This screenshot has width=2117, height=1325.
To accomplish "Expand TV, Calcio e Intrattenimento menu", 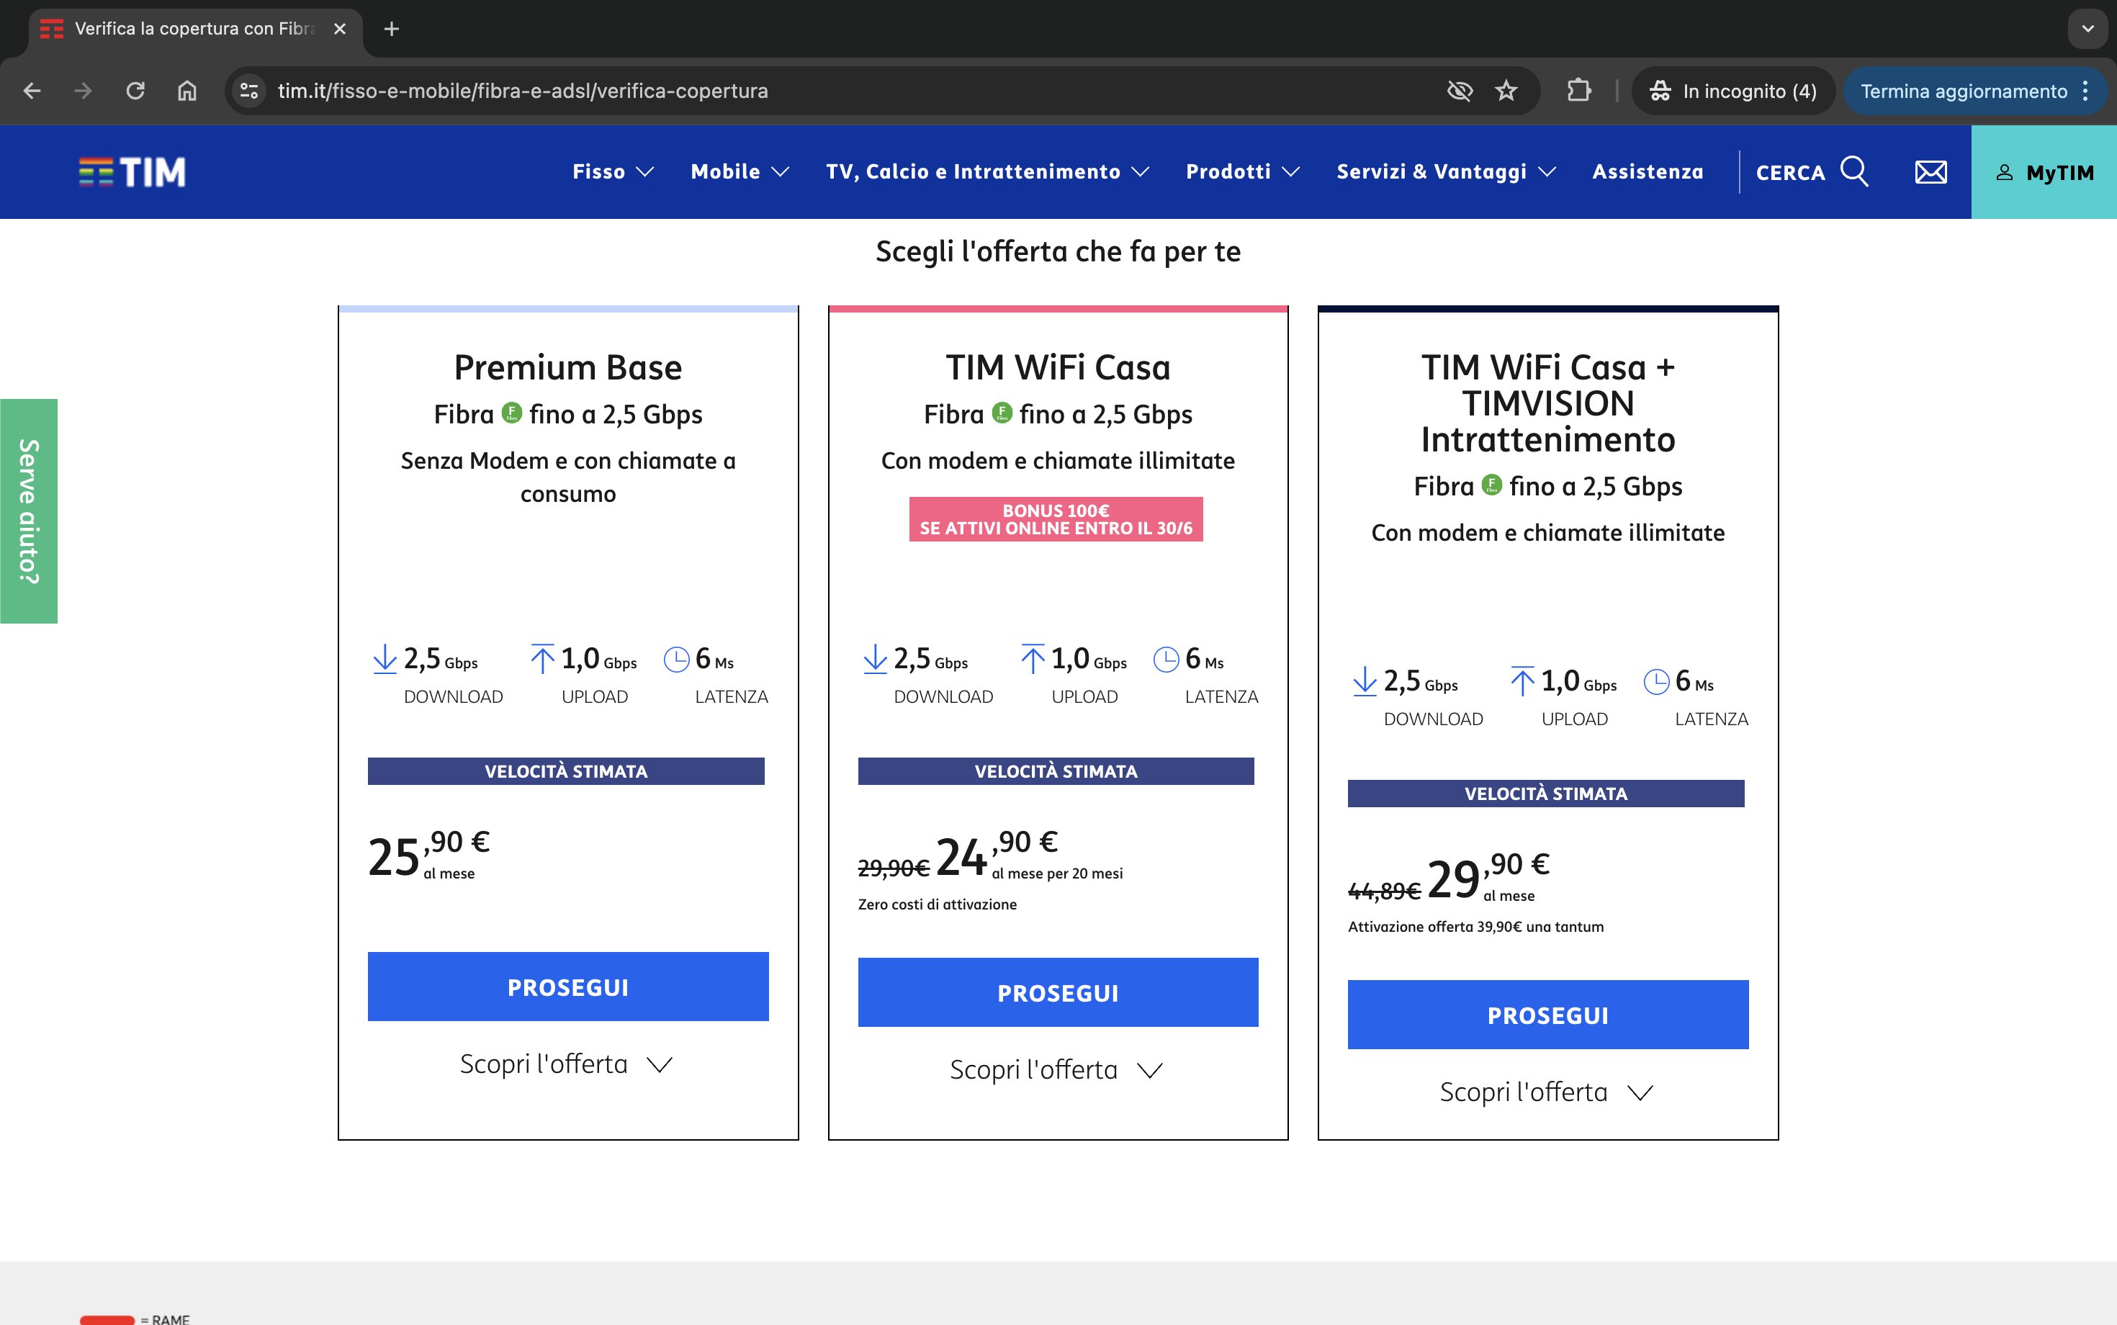I will point(987,172).
